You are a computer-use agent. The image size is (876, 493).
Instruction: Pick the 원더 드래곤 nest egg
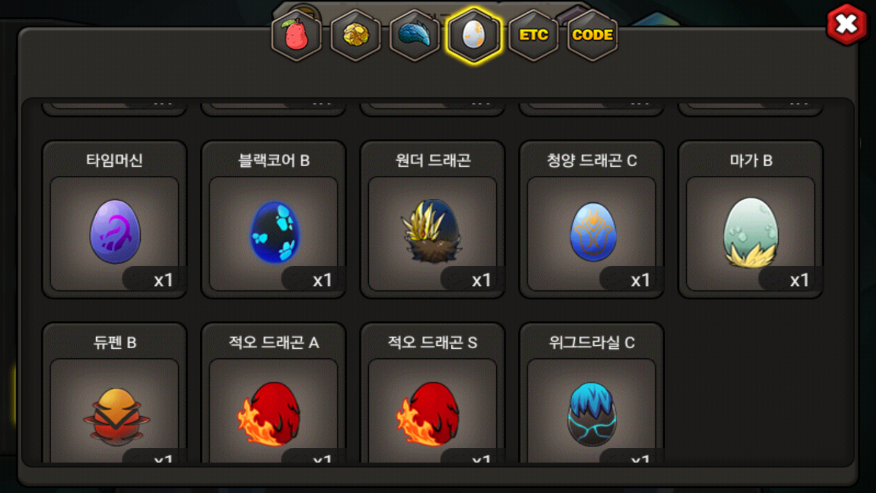click(432, 231)
